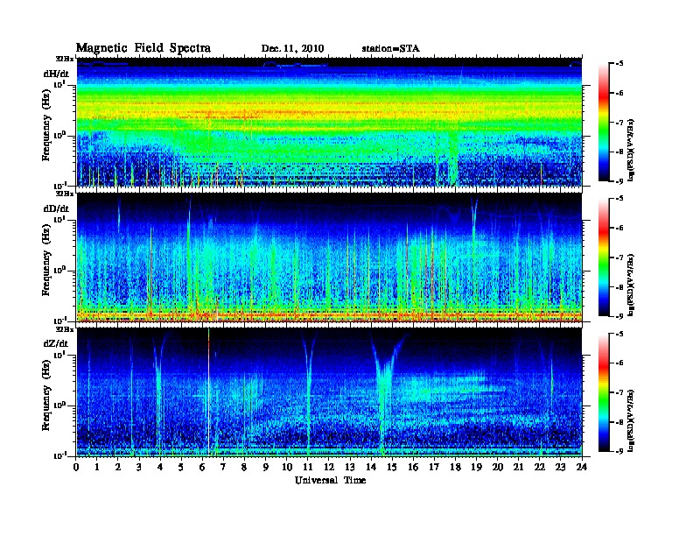Click hour "17" on the time axis

click(x=435, y=467)
